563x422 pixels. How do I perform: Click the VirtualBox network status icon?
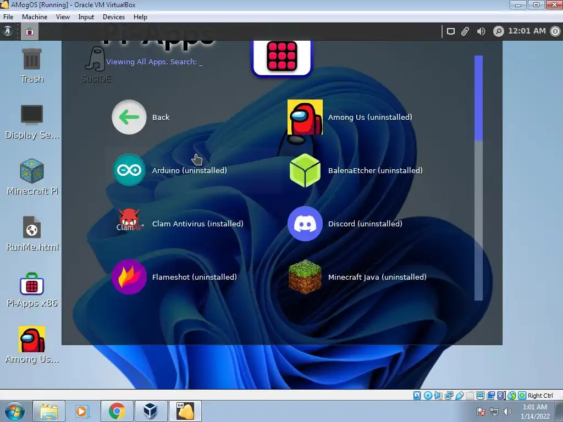point(449,396)
